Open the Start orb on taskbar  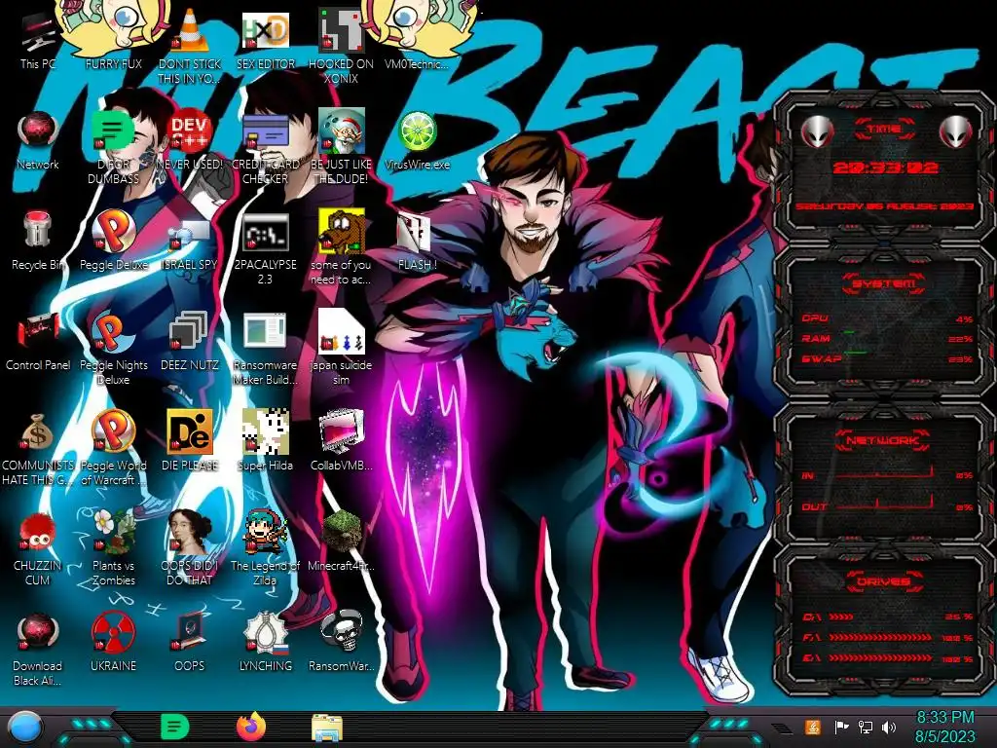[x=25, y=728]
